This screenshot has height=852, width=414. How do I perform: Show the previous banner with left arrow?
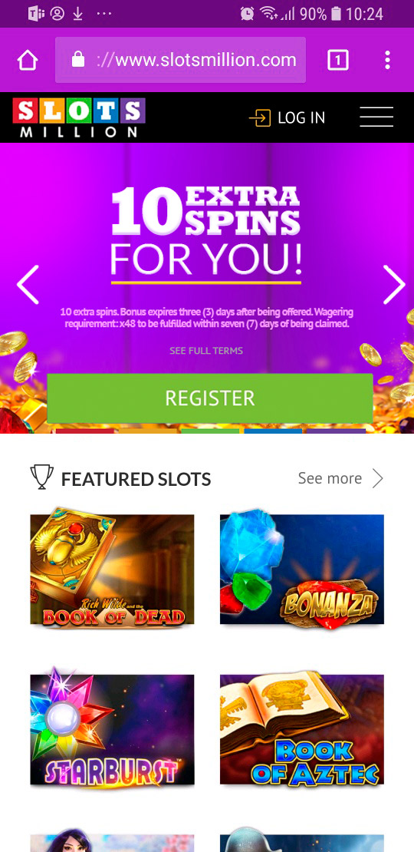click(28, 285)
